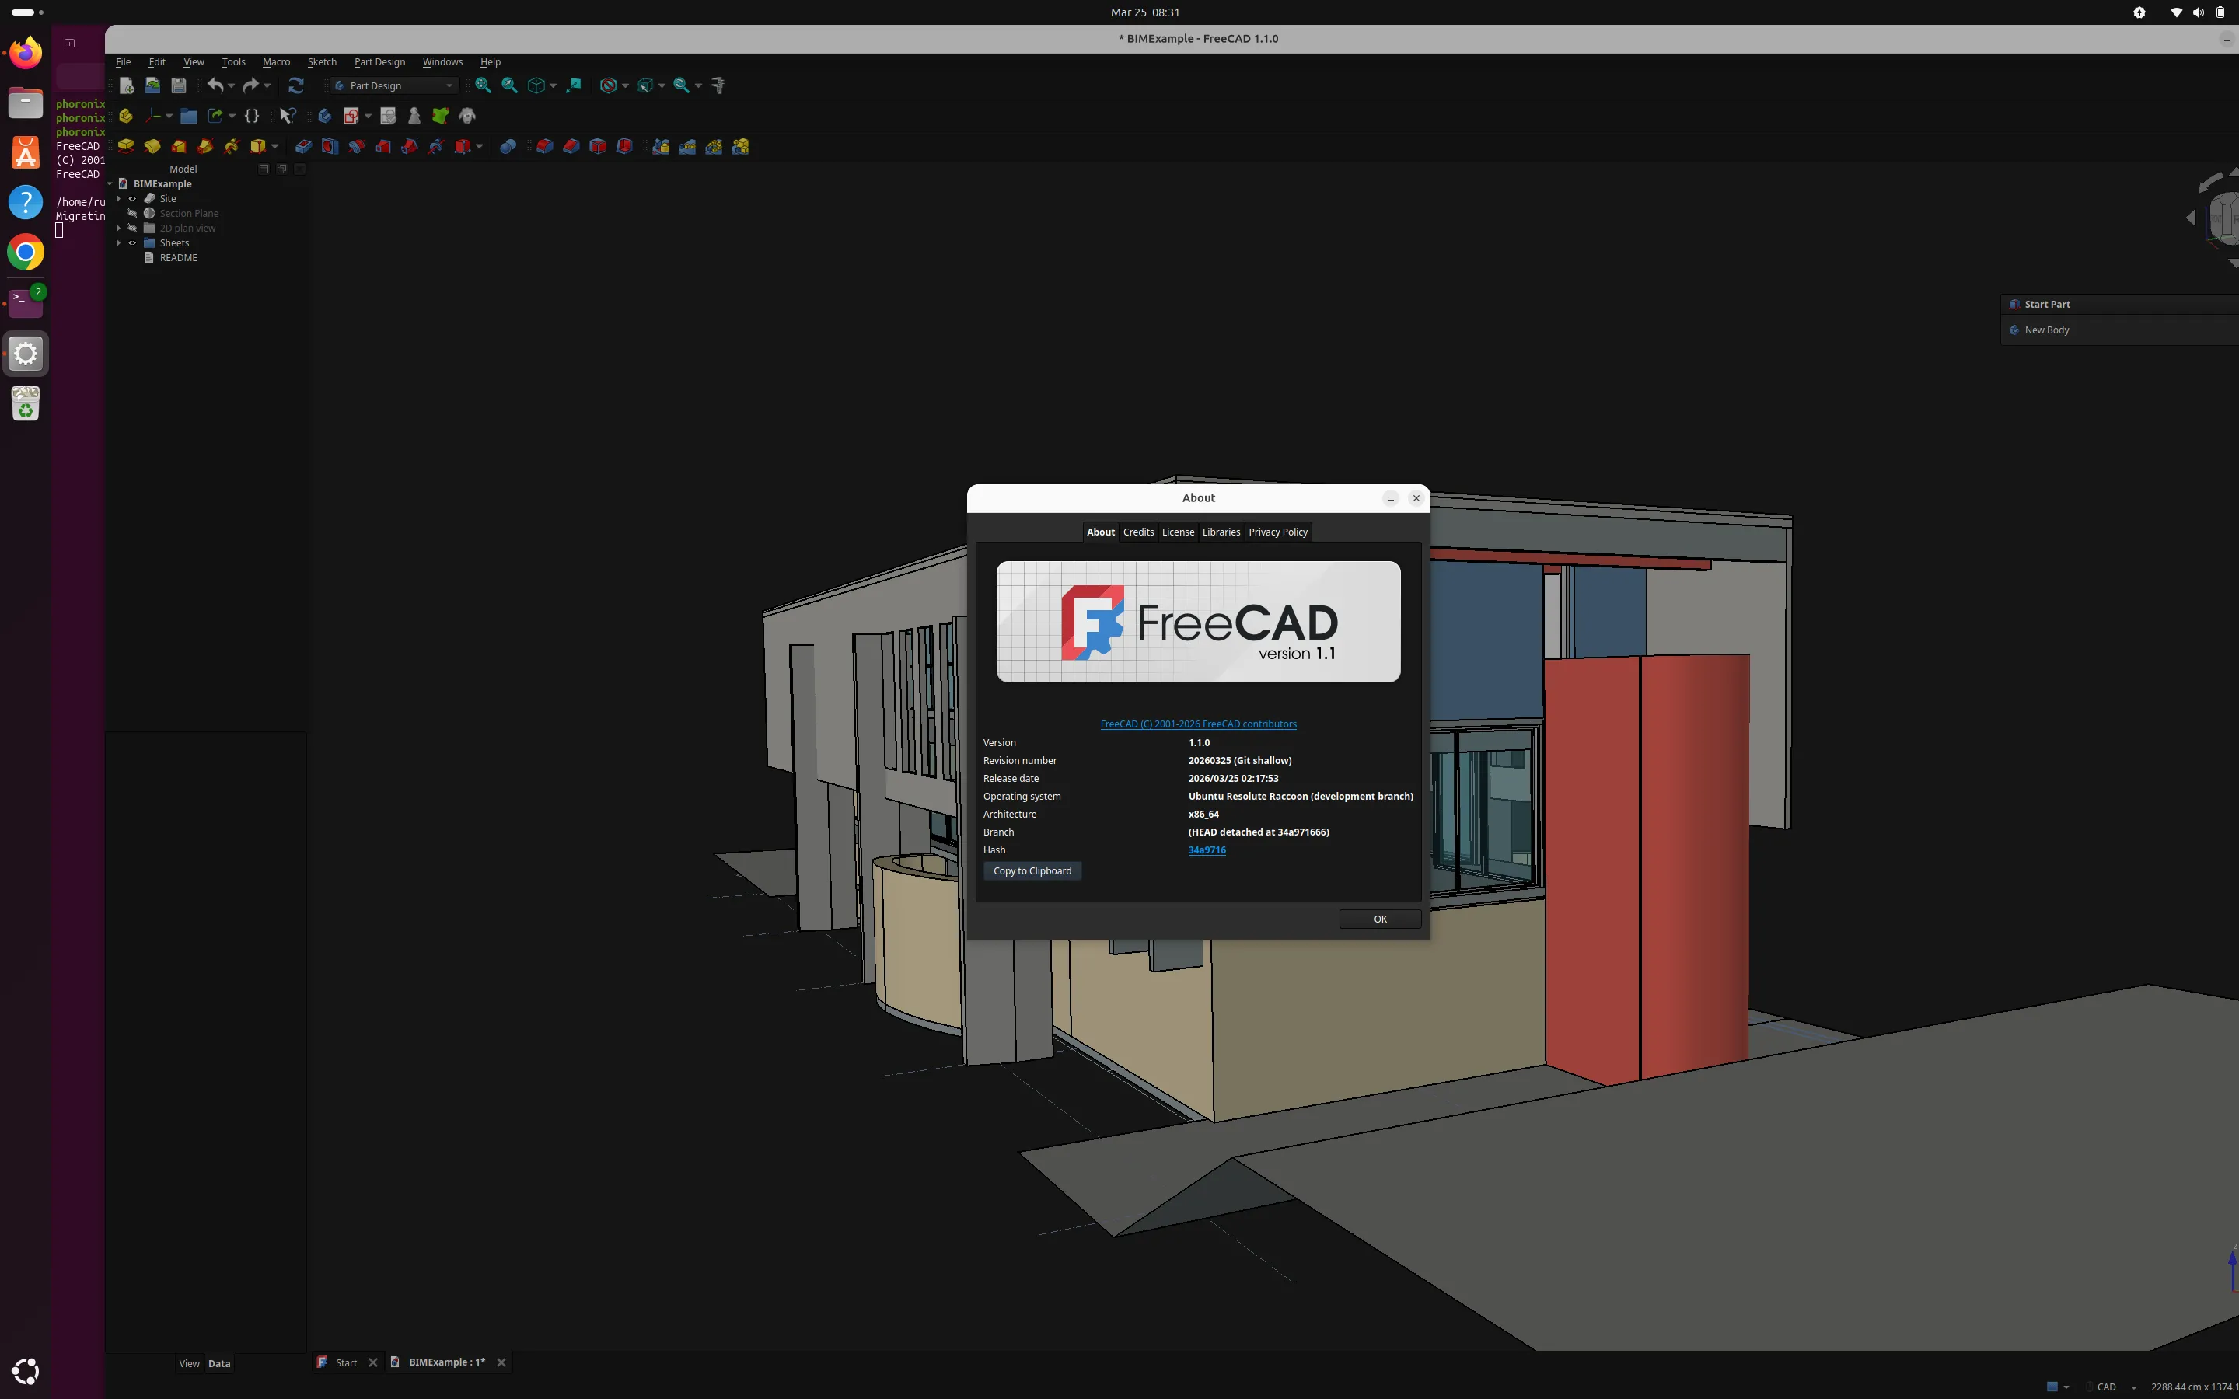Screen dimensions: 2239x1399
Task: Click the Pad tool icon
Action: pos(126,146)
